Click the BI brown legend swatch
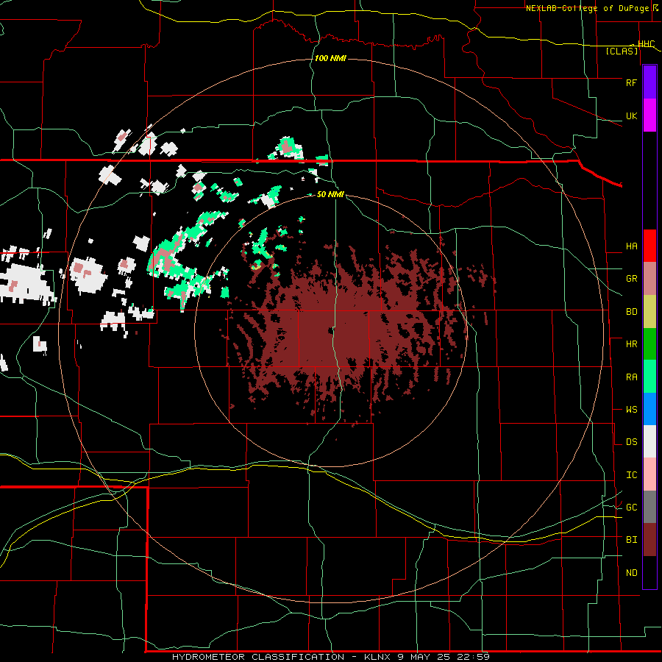Viewport: 662px width, 662px height. (x=649, y=540)
